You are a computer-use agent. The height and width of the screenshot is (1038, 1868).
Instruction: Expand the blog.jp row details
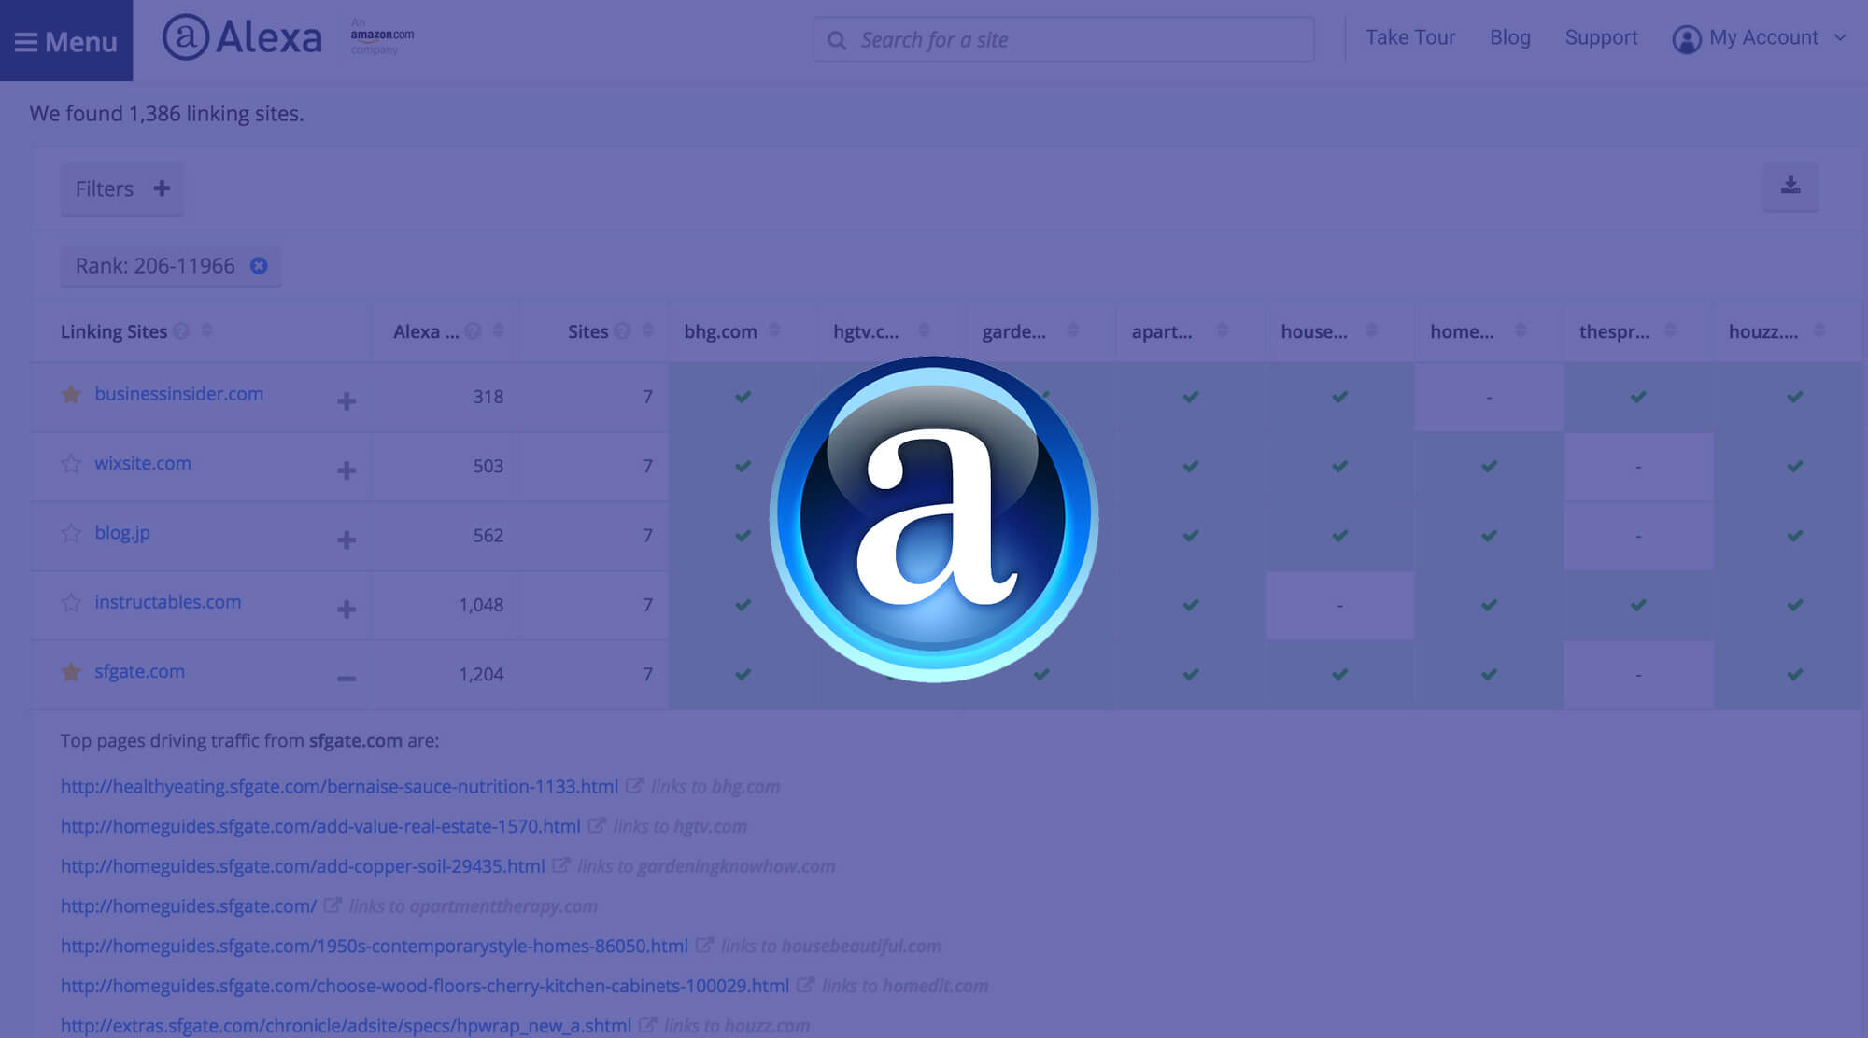(347, 540)
